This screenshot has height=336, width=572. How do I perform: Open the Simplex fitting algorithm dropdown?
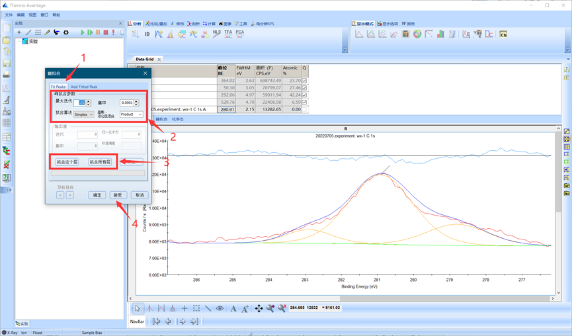coord(84,114)
